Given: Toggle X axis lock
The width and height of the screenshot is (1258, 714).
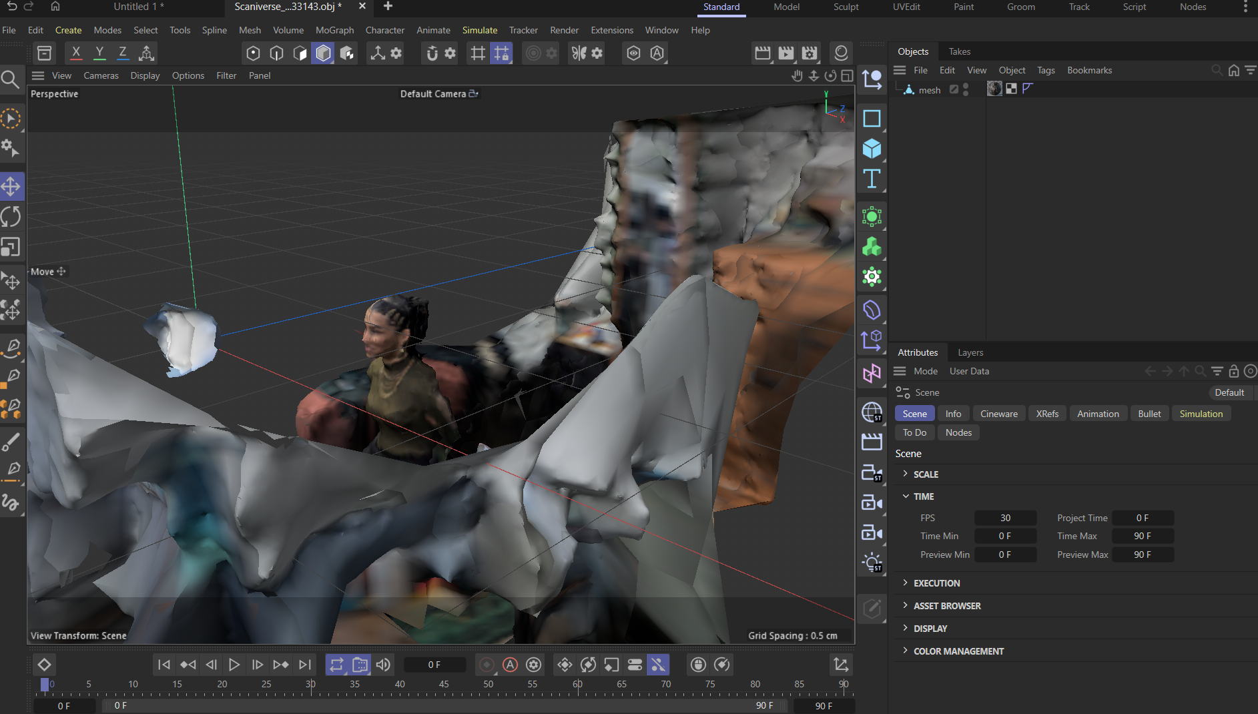Looking at the screenshot, I should [x=76, y=53].
